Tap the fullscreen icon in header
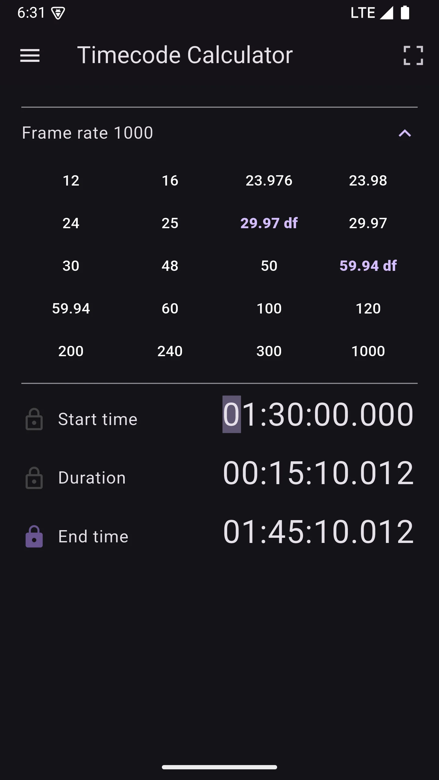This screenshot has width=439, height=780. pos(413,55)
